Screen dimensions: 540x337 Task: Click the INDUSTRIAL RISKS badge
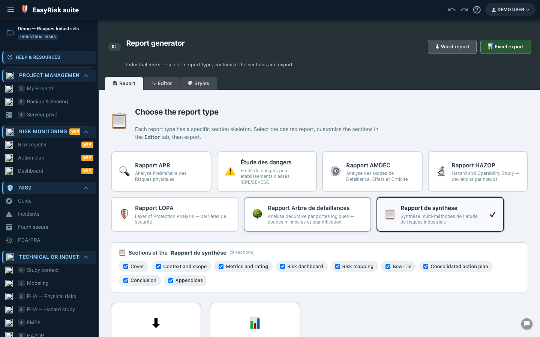(x=38, y=37)
